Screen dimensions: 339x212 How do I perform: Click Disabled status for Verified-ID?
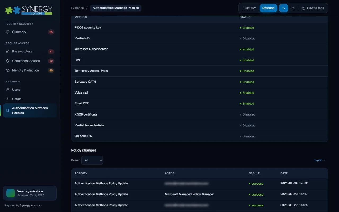pos(247,38)
